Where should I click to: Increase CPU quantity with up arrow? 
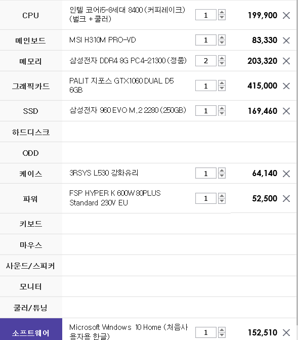tap(222, 12)
